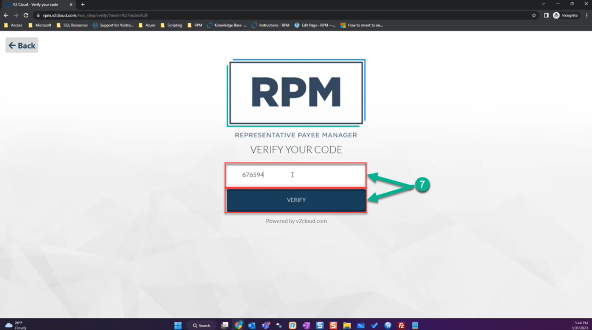Open the RPM bookmarks folder
Viewport: 592px width, 330px height.
pos(195,25)
